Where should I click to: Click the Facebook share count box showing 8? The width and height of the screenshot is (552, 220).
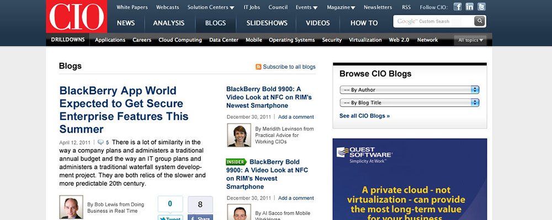pyautogui.click(x=200, y=205)
